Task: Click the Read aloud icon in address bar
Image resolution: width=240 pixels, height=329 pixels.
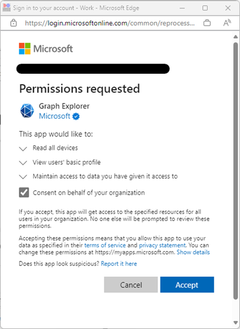Action: 227,23
